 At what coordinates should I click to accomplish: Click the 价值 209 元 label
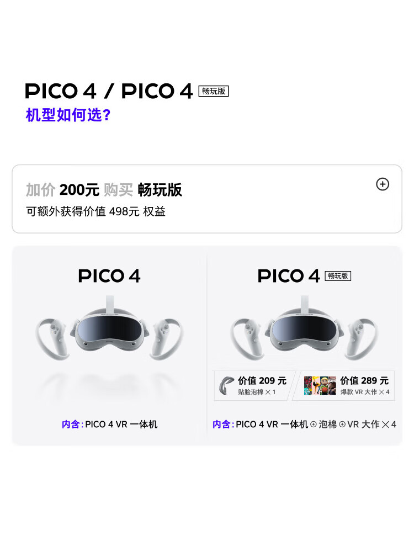262,381
